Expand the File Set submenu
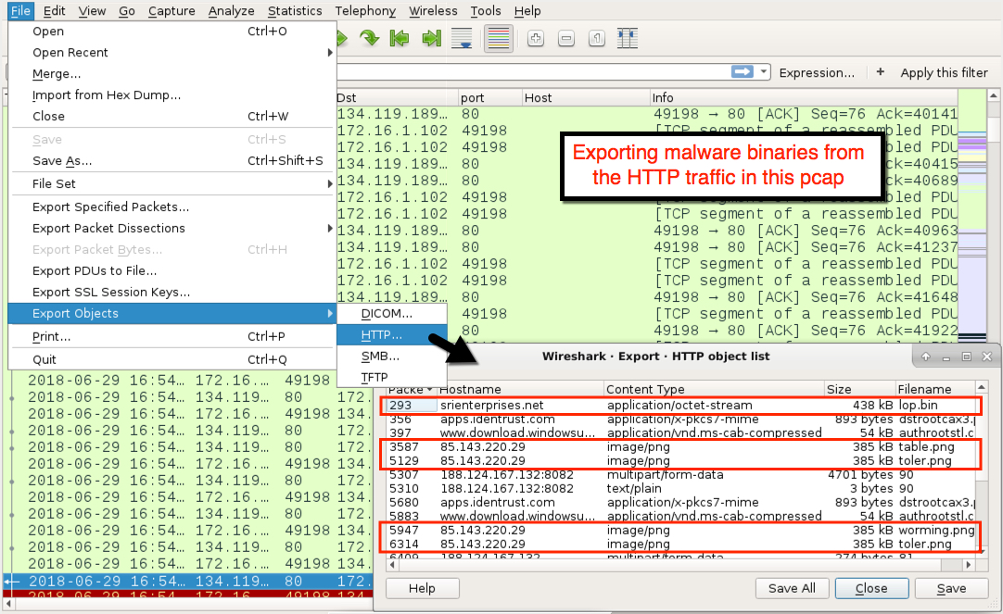 pos(172,184)
